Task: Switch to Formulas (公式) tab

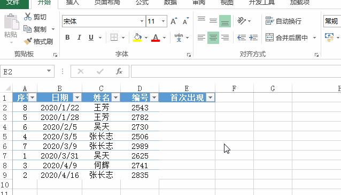Action: click(x=142, y=3)
